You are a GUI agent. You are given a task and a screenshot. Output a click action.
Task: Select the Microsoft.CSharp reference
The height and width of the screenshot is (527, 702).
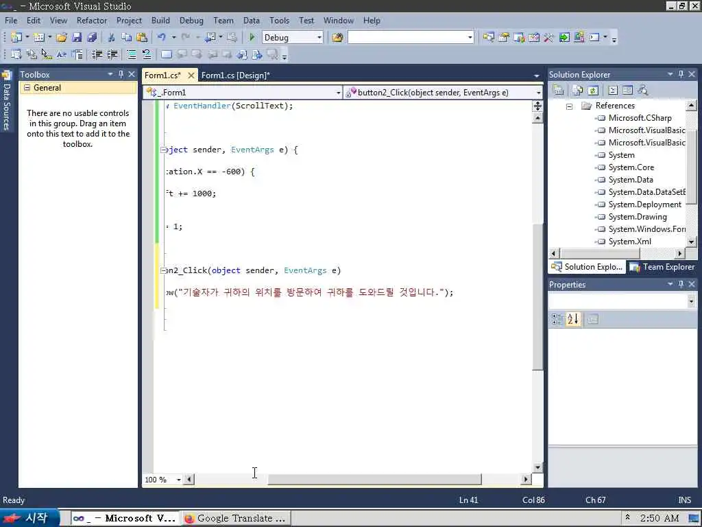click(x=640, y=118)
